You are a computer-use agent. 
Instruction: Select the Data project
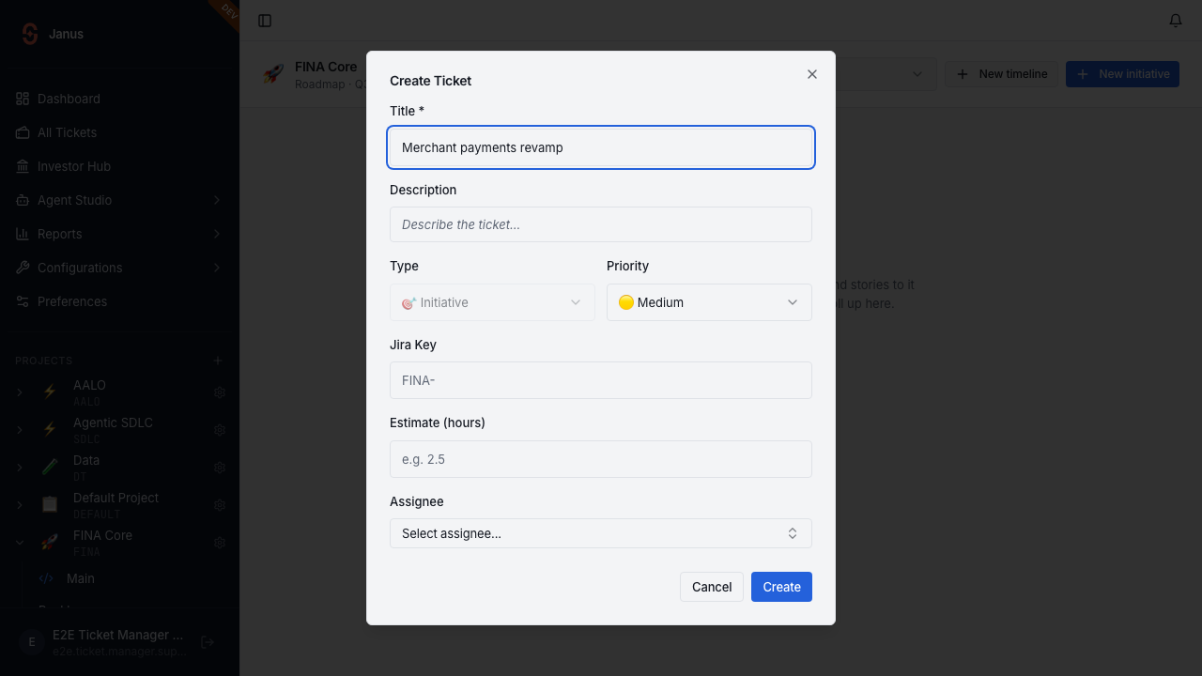(86, 460)
